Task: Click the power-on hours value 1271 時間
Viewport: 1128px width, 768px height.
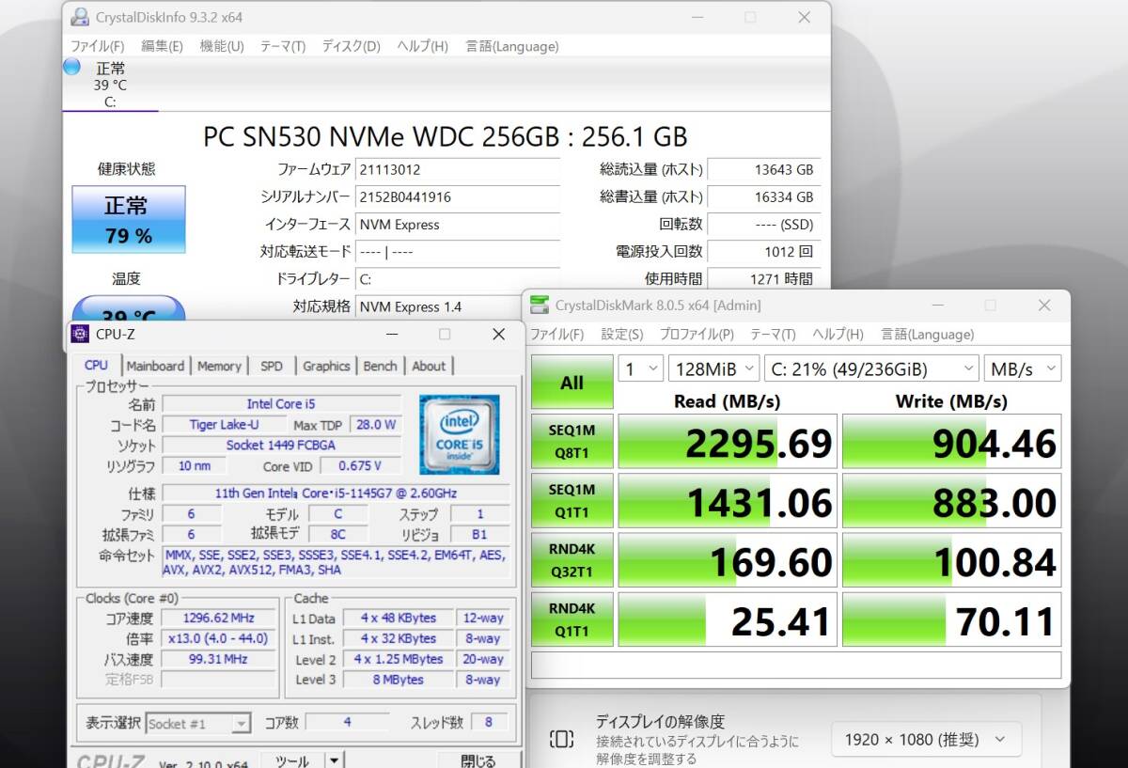Action: [763, 279]
